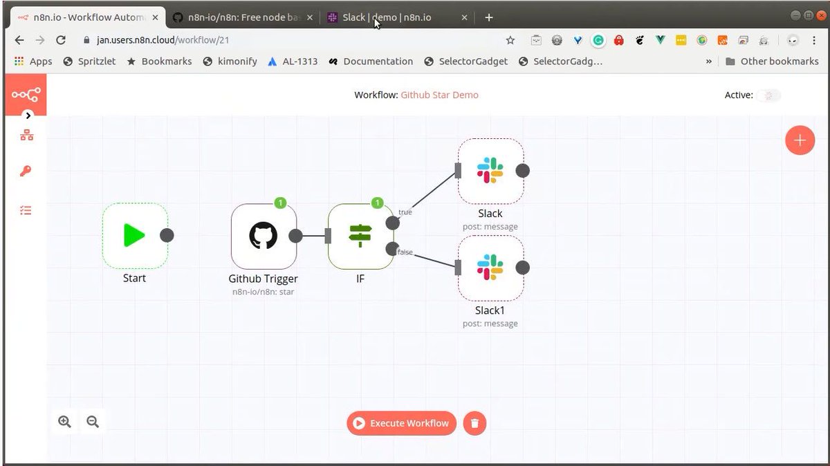Open the Apps bookmark shortcut

click(33, 61)
